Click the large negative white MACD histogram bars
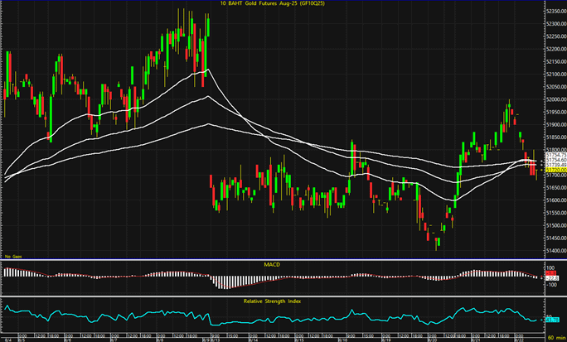Screen dimensions: 567x342 222,282
